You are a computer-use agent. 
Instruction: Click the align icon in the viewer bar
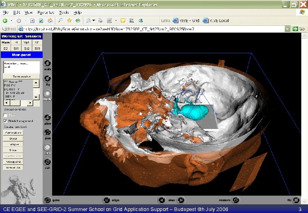point(107,200)
